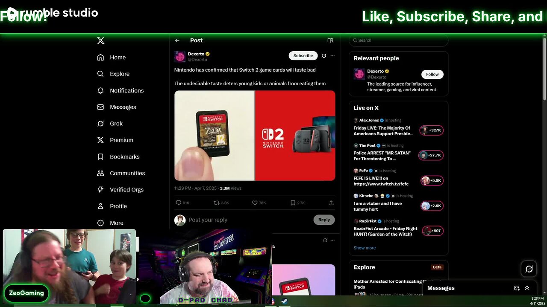Click the Verified Orgs lightning icon

pyautogui.click(x=100, y=190)
